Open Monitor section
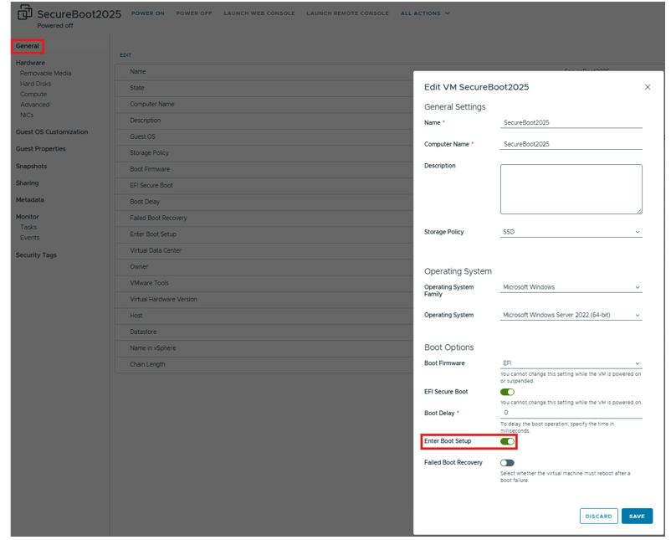 pos(28,217)
